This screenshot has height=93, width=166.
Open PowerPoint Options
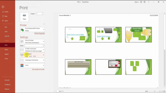pyautogui.click(x=7, y=89)
